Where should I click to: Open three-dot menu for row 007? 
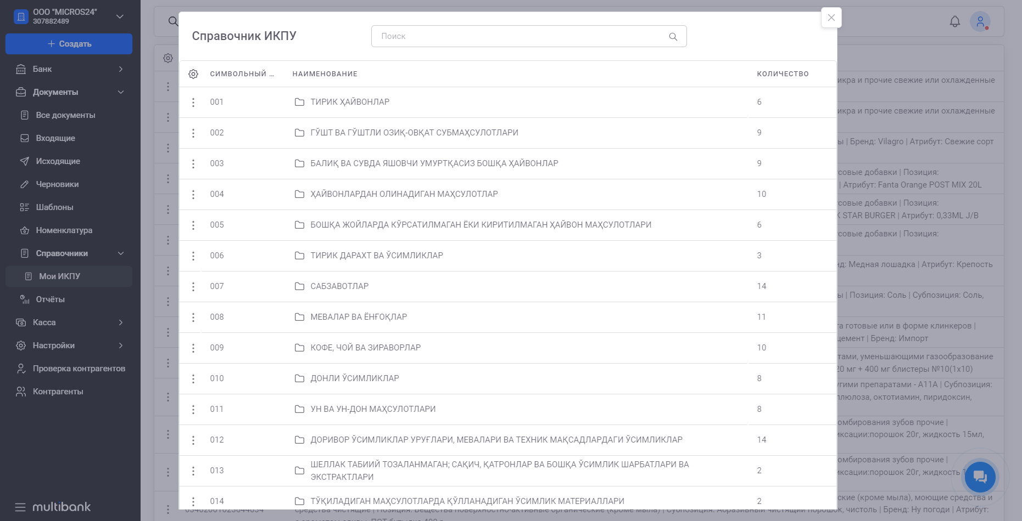(x=193, y=287)
